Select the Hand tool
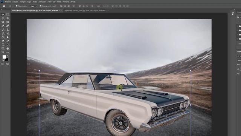The width and height of the screenshot is (241, 136). pyautogui.click(x=8, y=48)
